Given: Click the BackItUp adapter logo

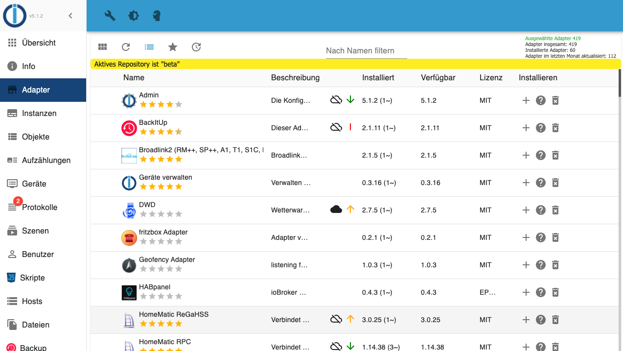Looking at the screenshot, I should pyautogui.click(x=129, y=128).
